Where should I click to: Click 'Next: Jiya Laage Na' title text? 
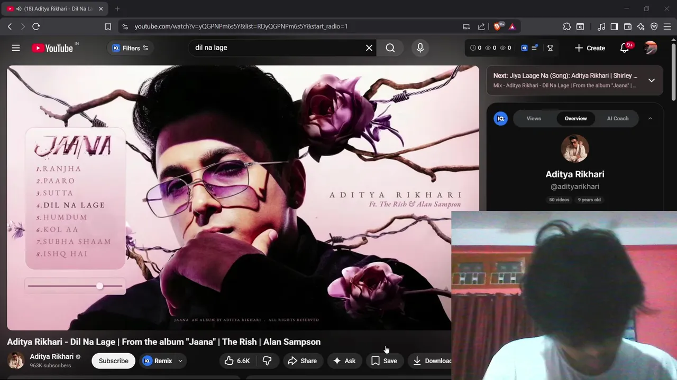tap(565, 75)
